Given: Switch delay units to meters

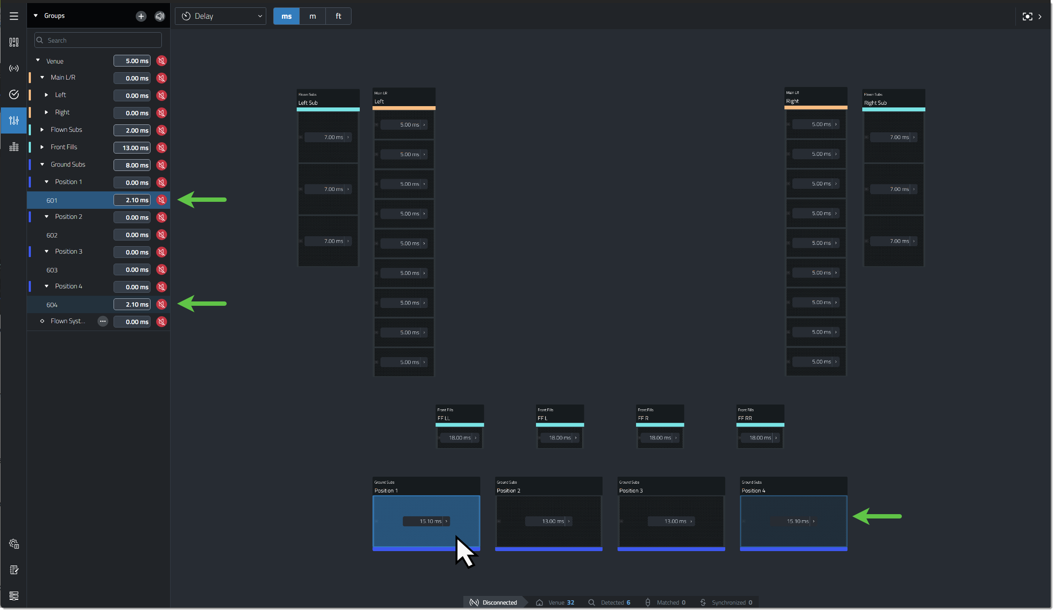Looking at the screenshot, I should point(312,16).
